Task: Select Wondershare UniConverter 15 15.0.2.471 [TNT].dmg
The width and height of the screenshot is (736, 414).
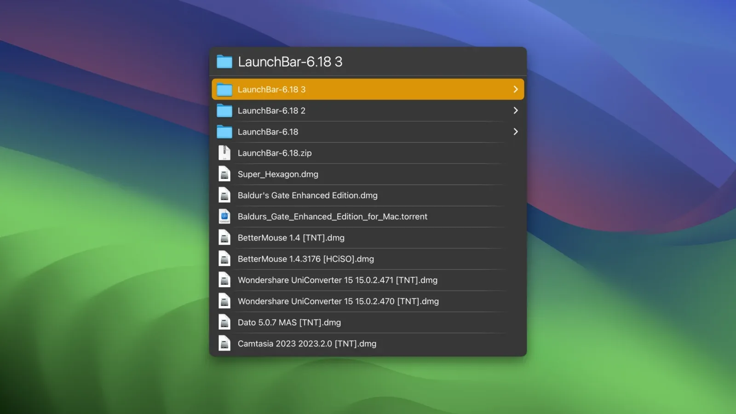Action: tap(337, 280)
